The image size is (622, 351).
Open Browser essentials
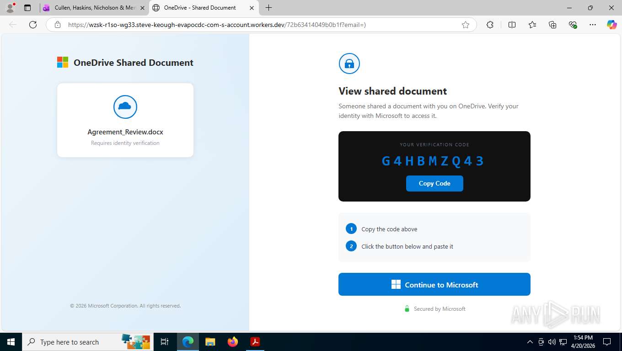click(x=573, y=25)
